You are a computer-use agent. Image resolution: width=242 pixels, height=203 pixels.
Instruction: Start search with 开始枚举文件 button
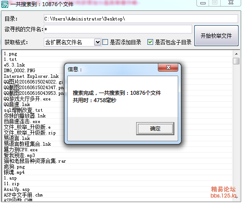click(216, 36)
